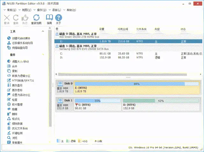The image size is (204, 152).
Task: Click 优化文件系统 operation
Action: [x=18, y=128]
